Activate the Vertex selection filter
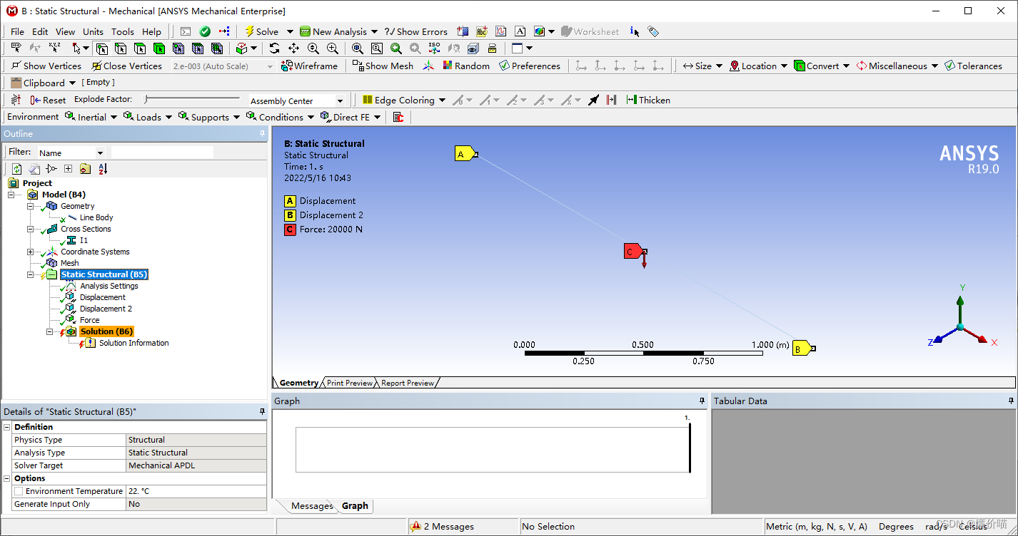 coord(101,48)
